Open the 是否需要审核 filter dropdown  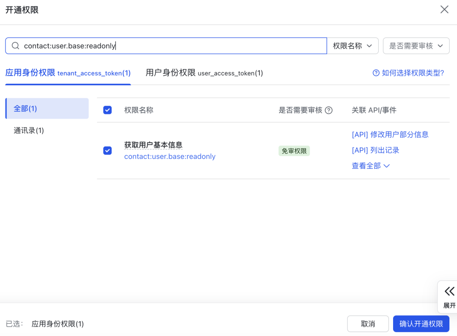[416, 46]
